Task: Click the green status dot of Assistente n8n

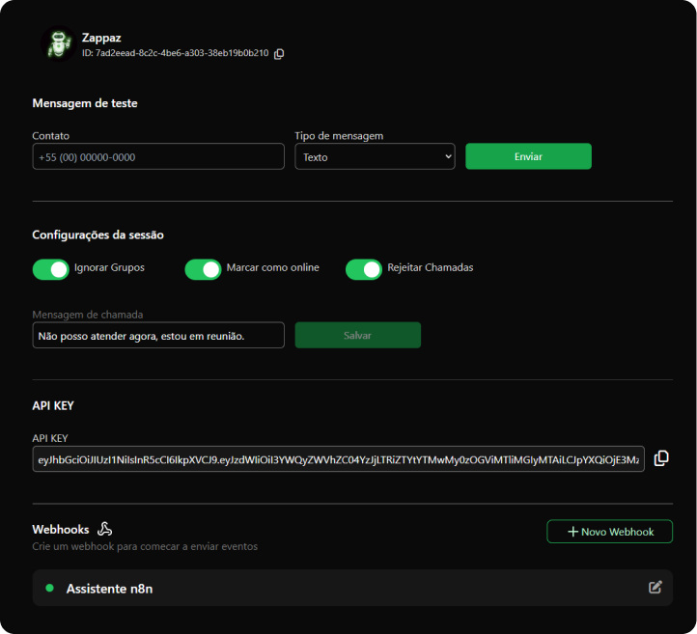Action: pos(50,588)
